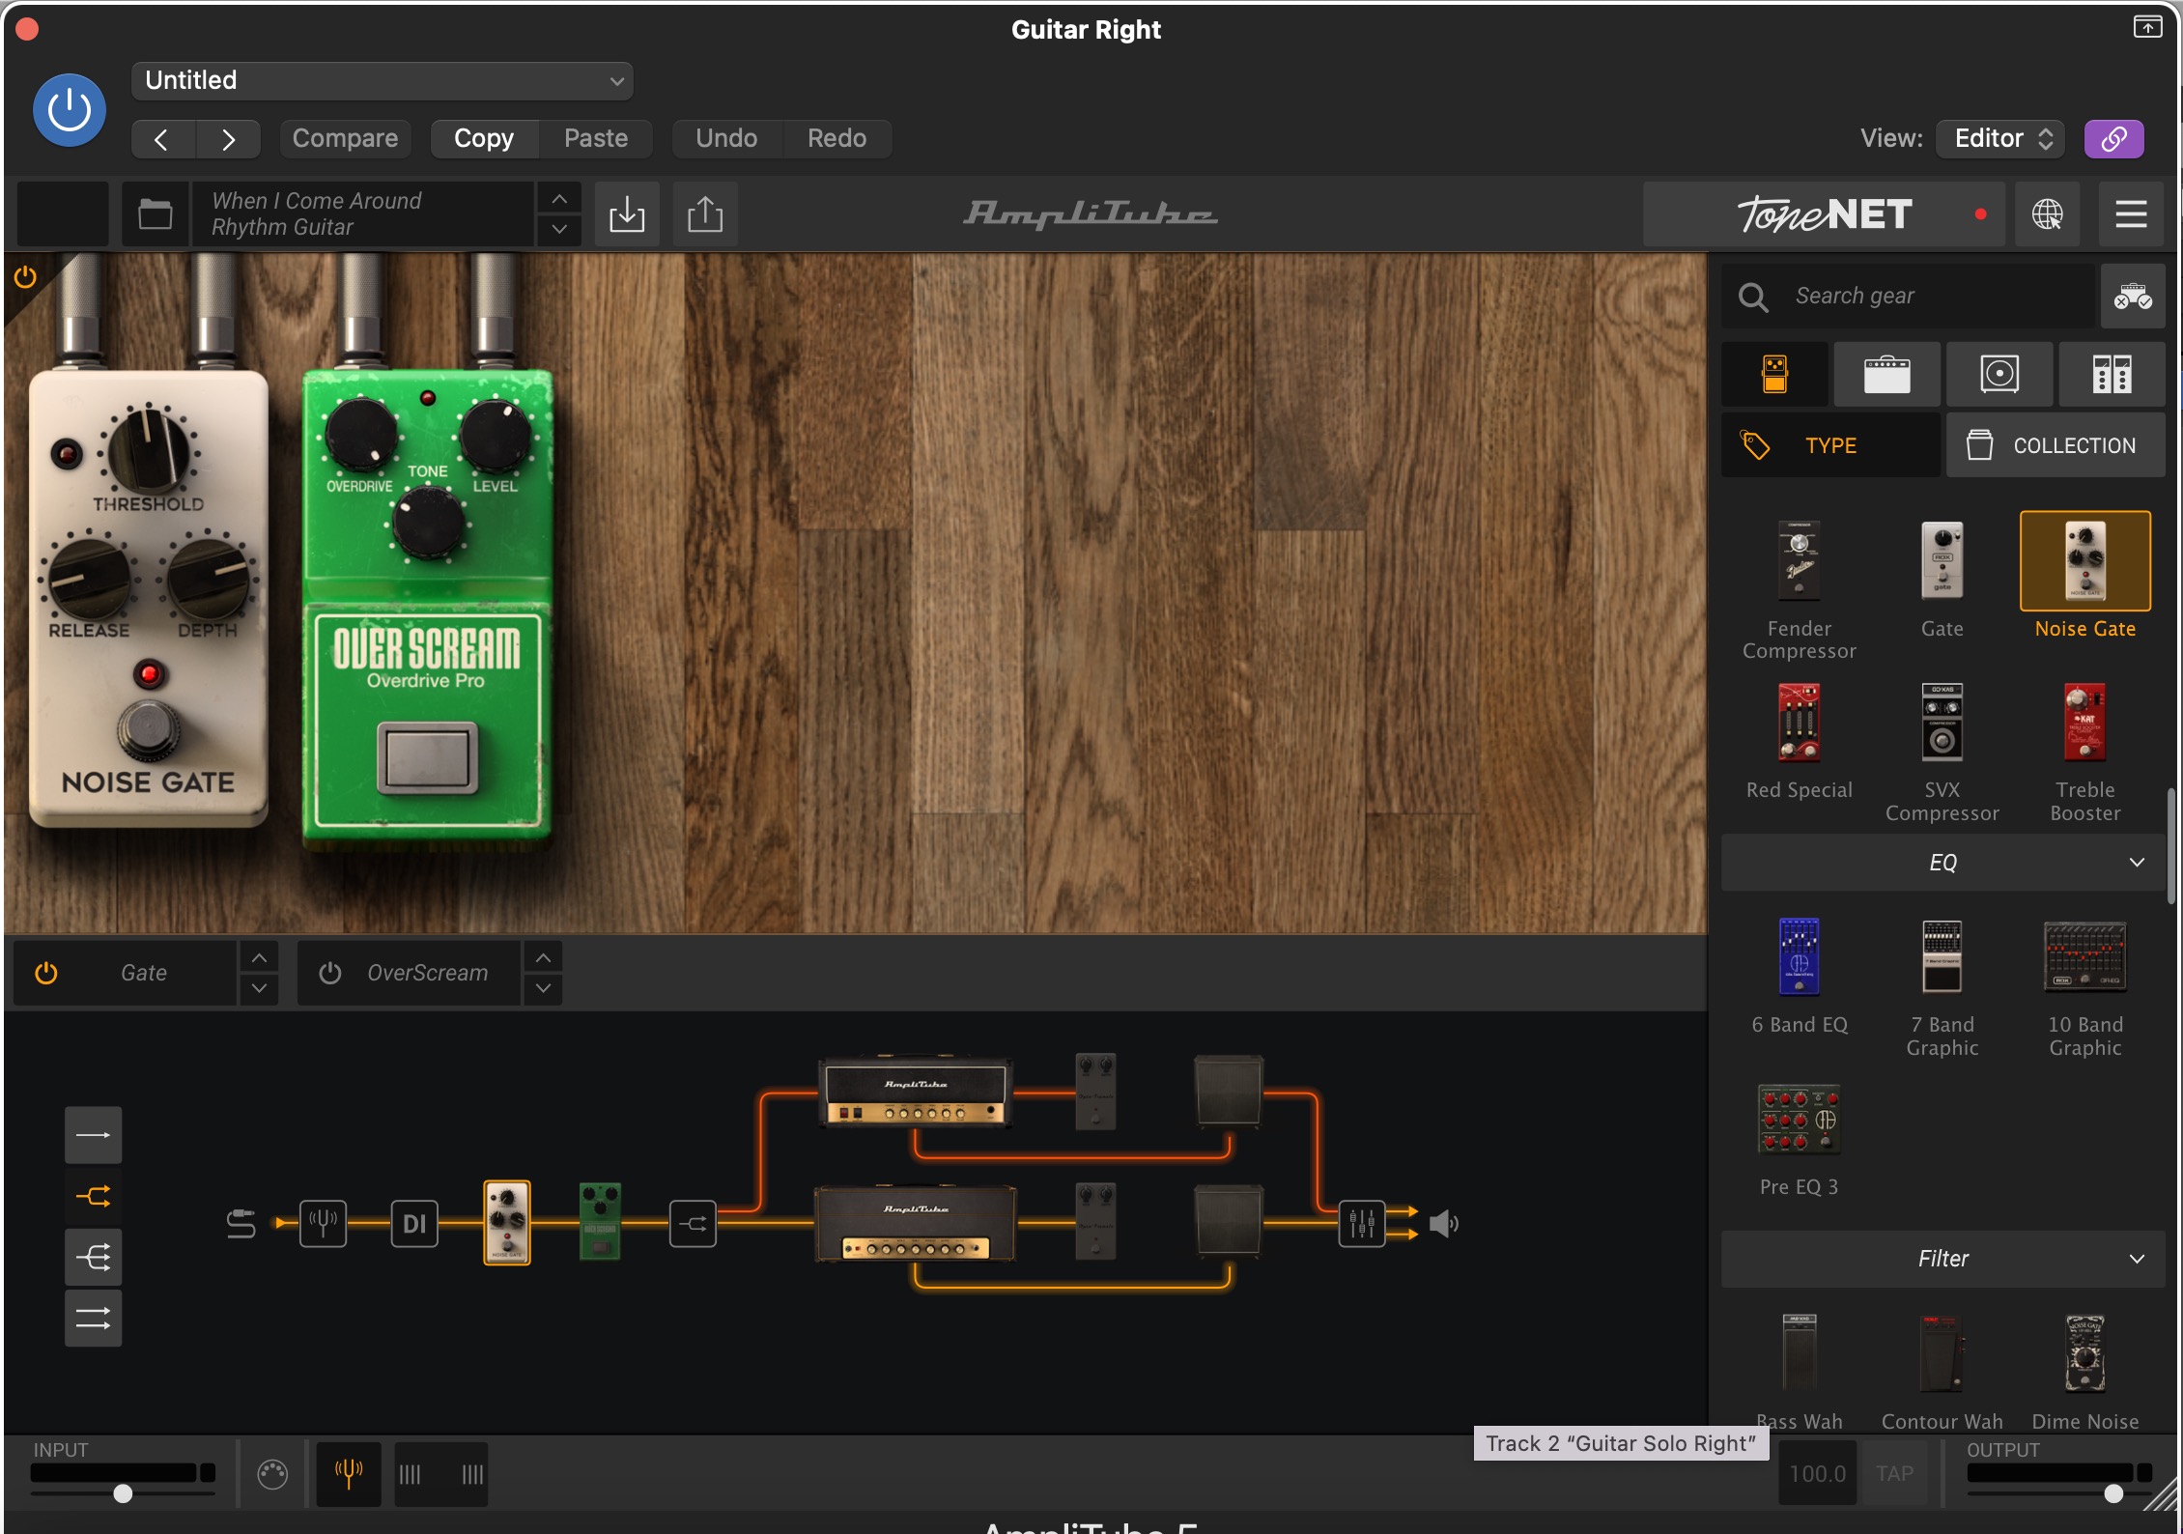
Task: Toggle the Gate slot power button
Action: pyautogui.click(x=46, y=973)
